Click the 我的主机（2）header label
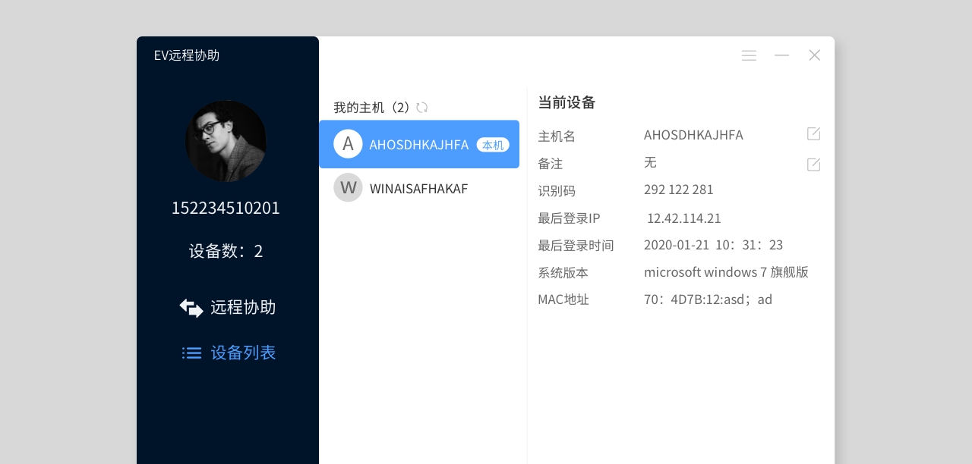This screenshot has width=972, height=464. (371, 107)
